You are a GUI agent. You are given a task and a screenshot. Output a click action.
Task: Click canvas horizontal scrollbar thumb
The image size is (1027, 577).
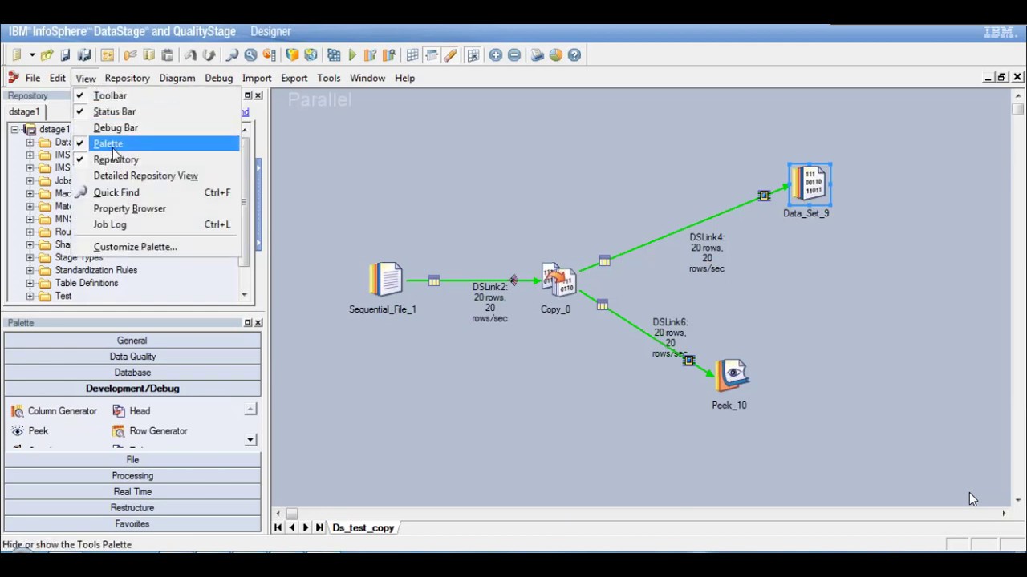(x=292, y=514)
